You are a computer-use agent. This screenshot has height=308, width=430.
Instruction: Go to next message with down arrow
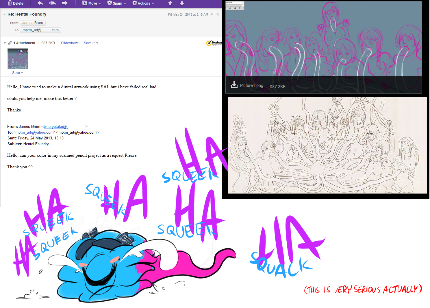coord(182,3)
